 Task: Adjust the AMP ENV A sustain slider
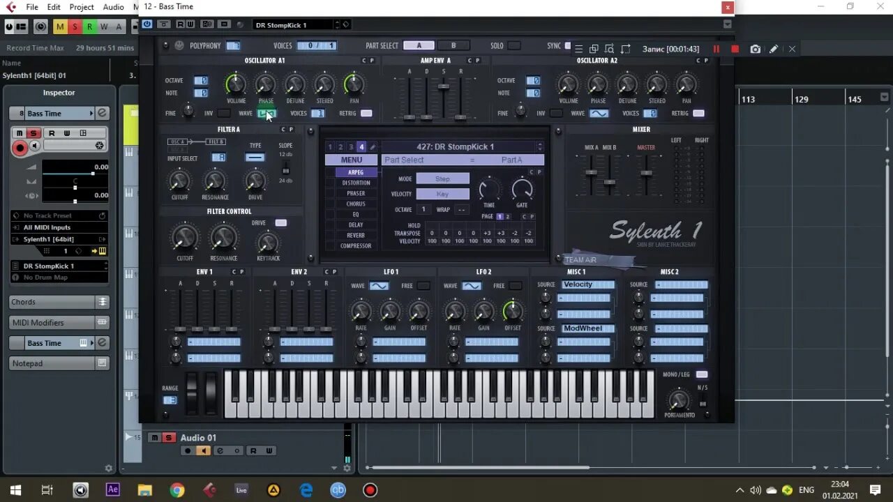(x=443, y=86)
